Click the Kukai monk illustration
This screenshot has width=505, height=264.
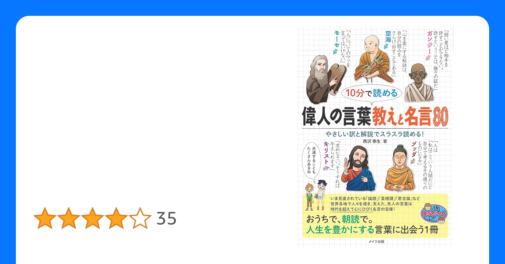coord(373,59)
